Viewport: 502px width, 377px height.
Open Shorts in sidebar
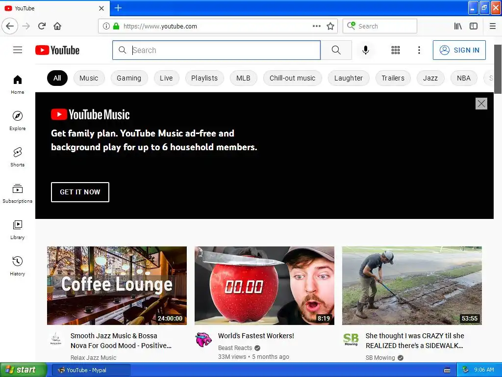click(x=18, y=157)
